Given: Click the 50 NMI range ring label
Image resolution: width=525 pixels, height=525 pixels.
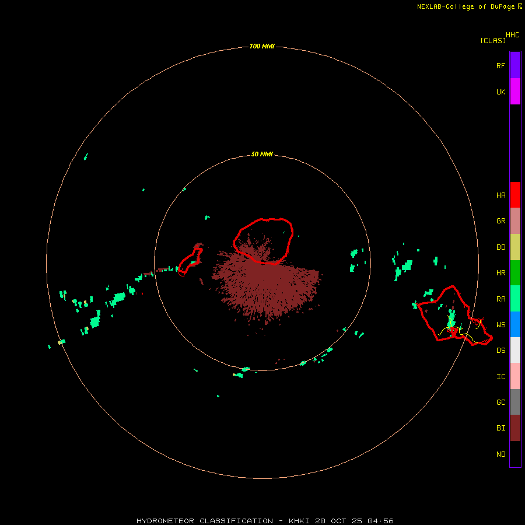Looking at the screenshot, I should (x=262, y=154).
